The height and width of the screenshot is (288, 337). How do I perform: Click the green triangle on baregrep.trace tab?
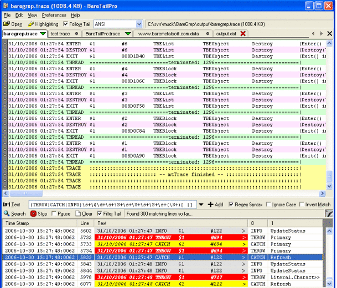43,34
